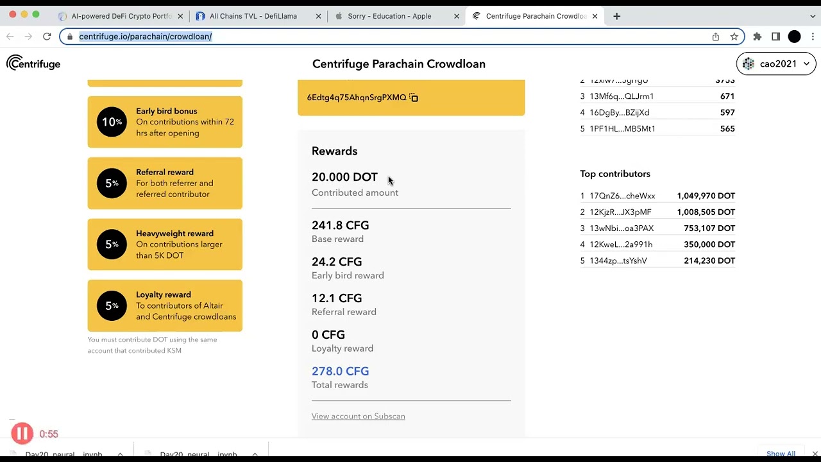The height and width of the screenshot is (462, 821).
Task: Toggle the browser side panel
Action: (775, 37)
